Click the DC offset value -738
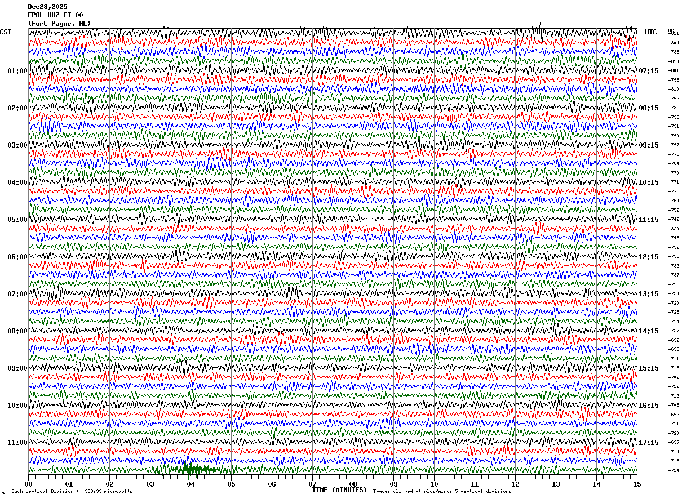Image resolution: width=682 pixels, height=499 pixels. pyautogui.click(x=674, y=256)
